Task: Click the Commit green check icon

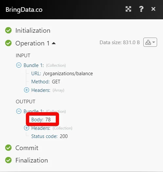Action: pyautogui.click(x=8, y=148)
